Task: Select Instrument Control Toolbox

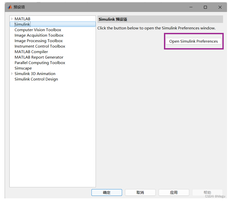Action: [x=40, y=46]
